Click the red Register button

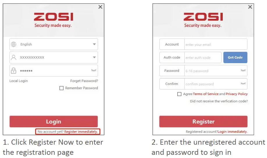click(203, 121)
